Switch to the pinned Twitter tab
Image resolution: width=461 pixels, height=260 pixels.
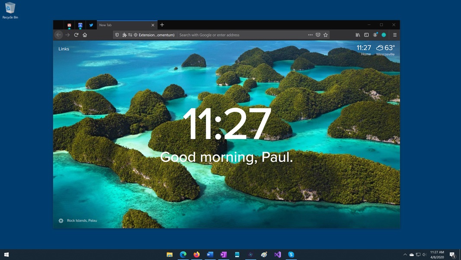click(x=91, y=25)
